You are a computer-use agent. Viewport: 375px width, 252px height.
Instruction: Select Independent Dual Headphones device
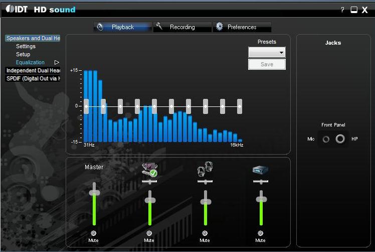[33, 70]
